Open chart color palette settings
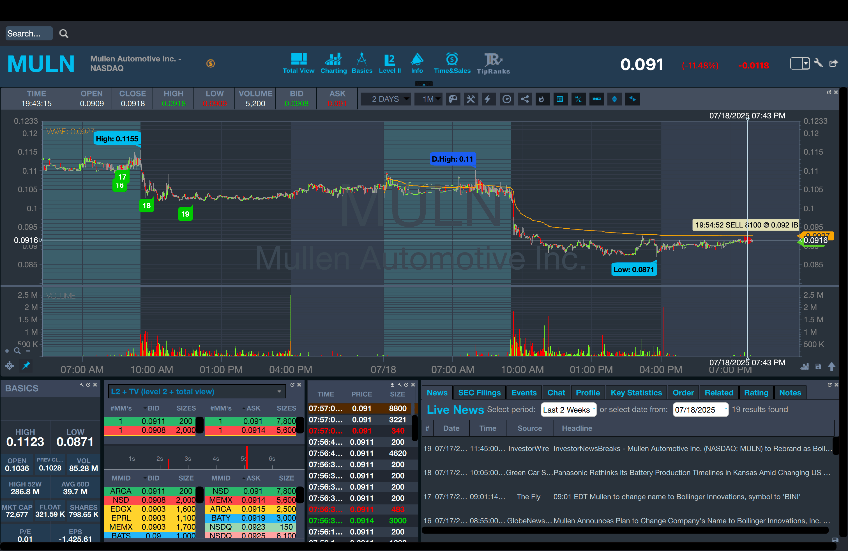 453,99
